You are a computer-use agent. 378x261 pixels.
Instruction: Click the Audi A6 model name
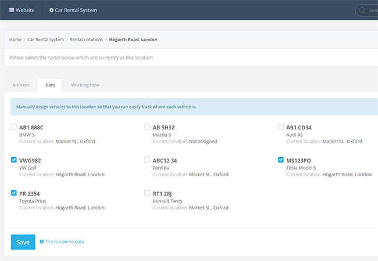click(295, 135)
